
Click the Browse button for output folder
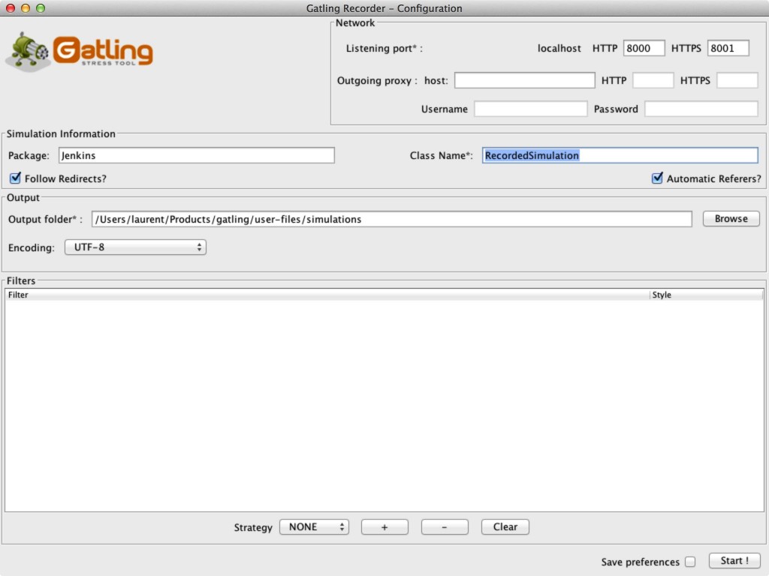point(731,218)
